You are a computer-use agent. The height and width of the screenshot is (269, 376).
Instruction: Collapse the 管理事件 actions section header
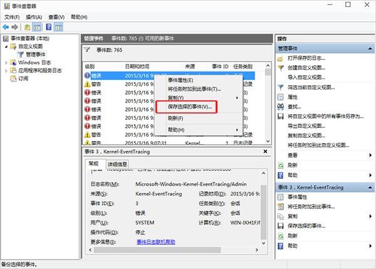[x=369, y=48]
